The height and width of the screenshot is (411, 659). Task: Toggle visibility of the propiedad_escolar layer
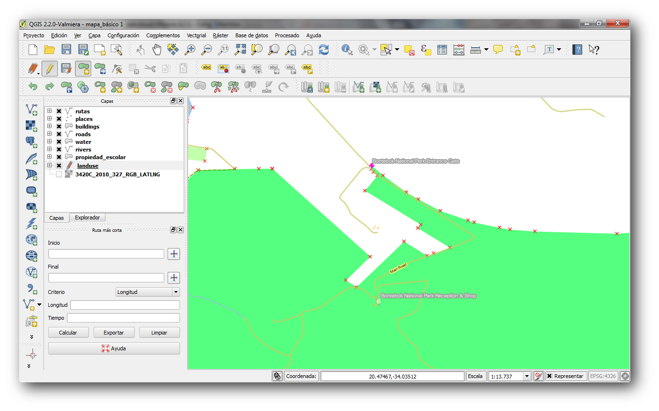59,157
